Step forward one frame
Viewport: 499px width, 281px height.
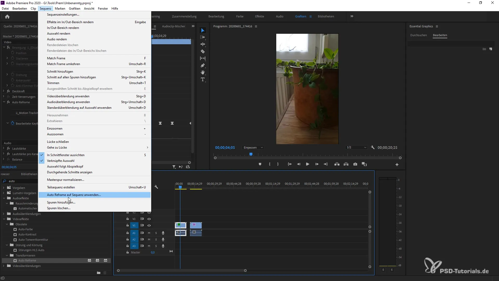point(317,164)
